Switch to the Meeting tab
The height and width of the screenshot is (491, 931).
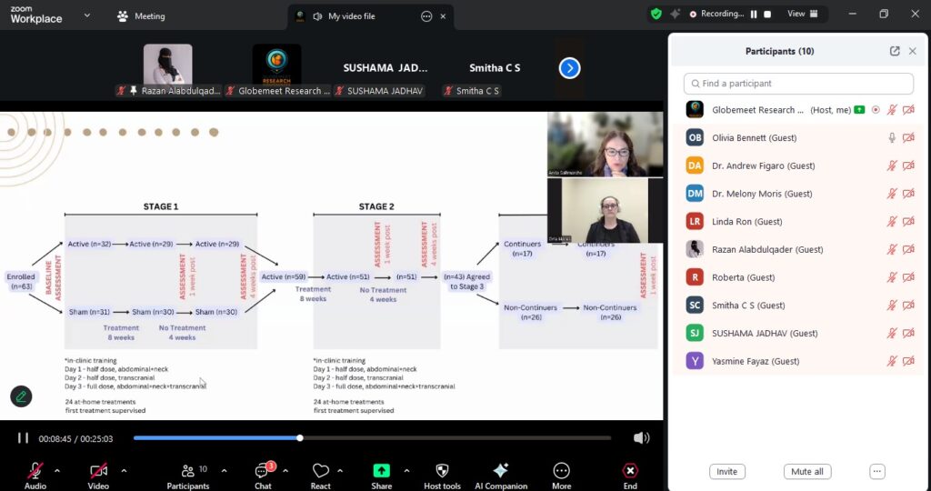[x=142, y=16]
